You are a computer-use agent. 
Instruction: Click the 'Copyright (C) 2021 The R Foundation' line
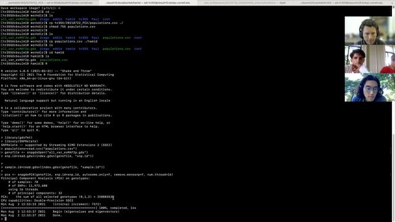click(x=57, y=75)
